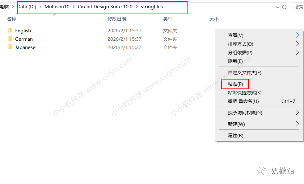Open Group by (分组依据) submenu
This screenshot has width=304, height=184.
point(259,52)
